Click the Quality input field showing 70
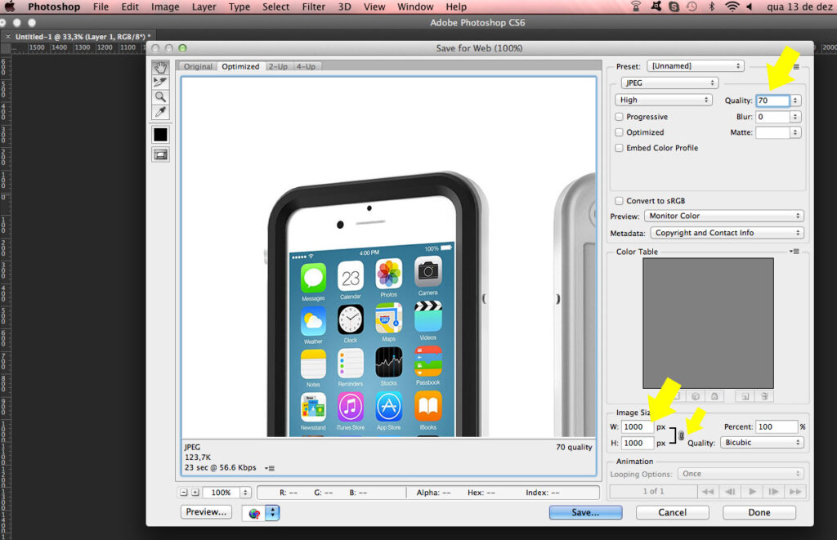This screenshot has height=540, width=837. 772,100
